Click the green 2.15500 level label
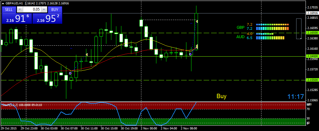Image resolution: width=319 pixels, height=131 pixels. [x=313, y=80]
